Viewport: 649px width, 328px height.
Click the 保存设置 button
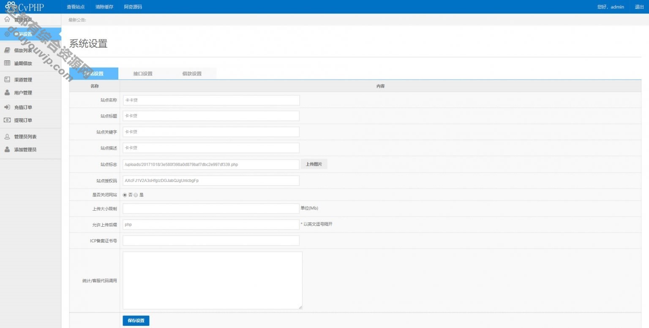click(136, 321)
